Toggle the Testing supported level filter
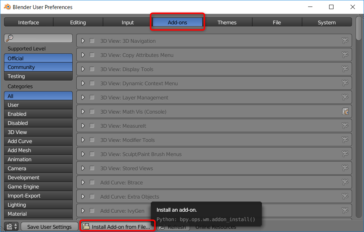Image resolution: width=364 pixels, height=232 pixels. tap(38, 76)
